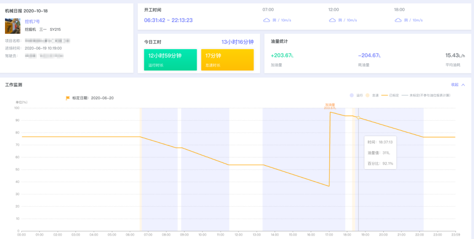Toggle the 怠速 legend item
474x239 pixels.
tap(372, 95)
